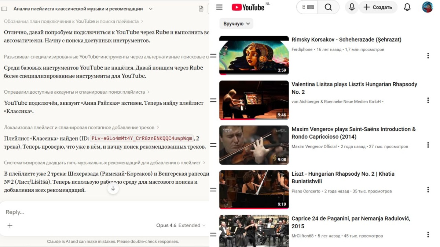Expand 'Определил доступные аккаунты' thinking step
440x247 pixels.
tap(77, 92)
